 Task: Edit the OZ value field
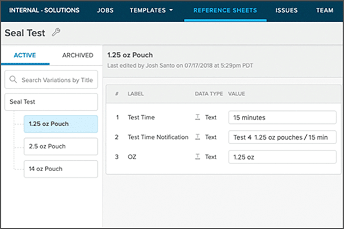click(x=282, y=157)
